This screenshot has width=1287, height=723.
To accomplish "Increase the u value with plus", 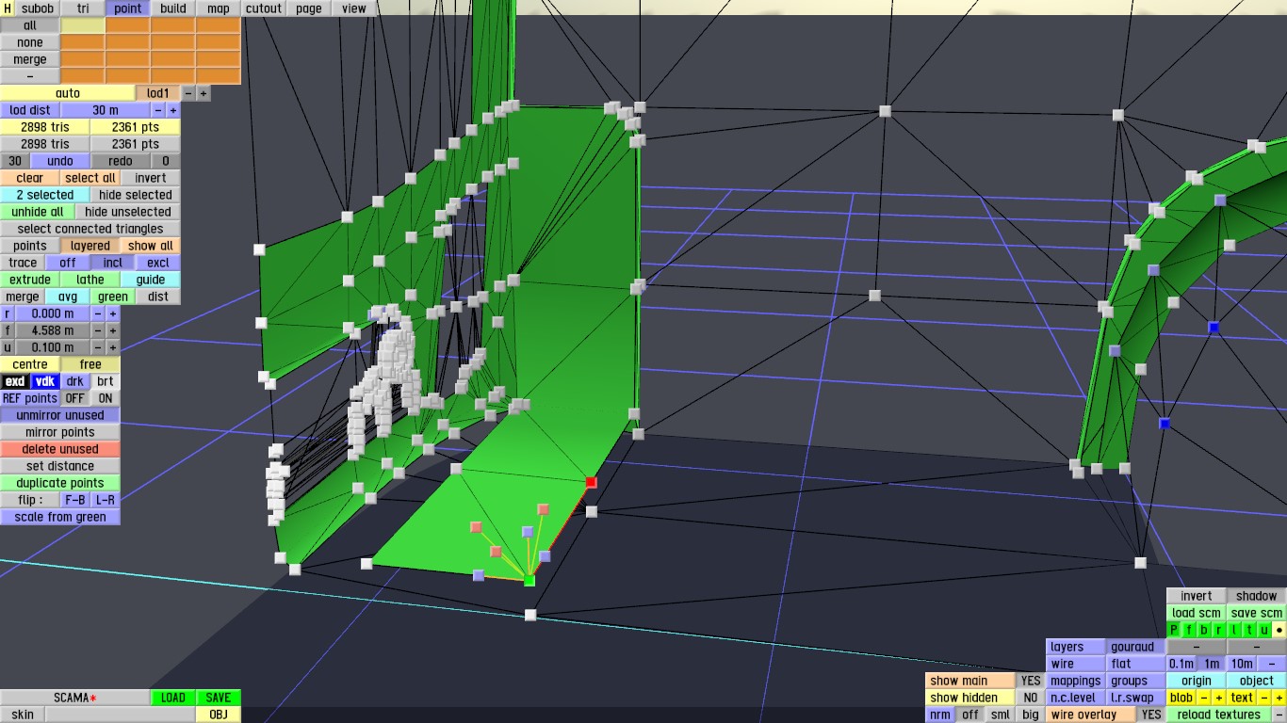I will [x=112, y=347].
